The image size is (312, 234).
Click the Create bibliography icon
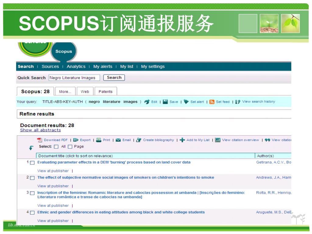(139, 140)
